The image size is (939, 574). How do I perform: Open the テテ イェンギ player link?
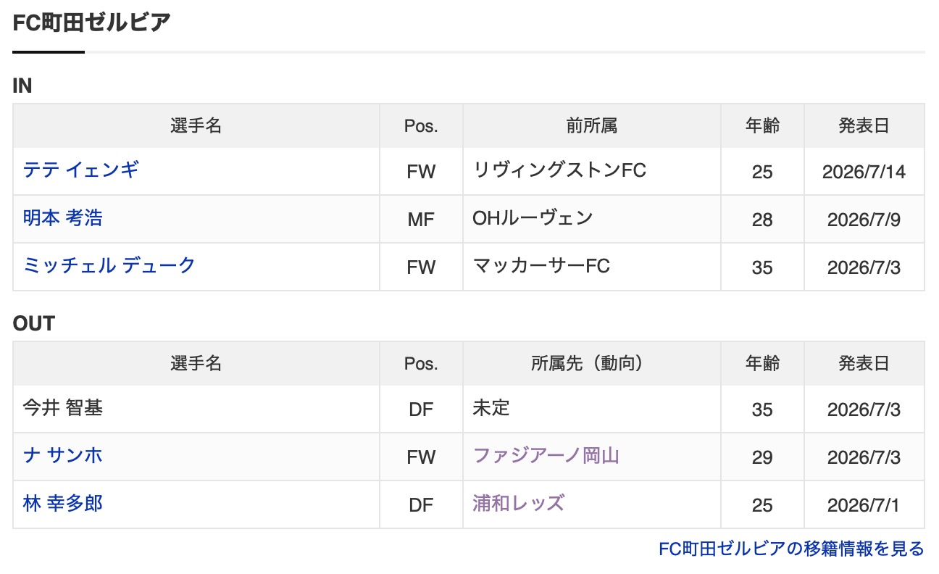click(81, 170)
